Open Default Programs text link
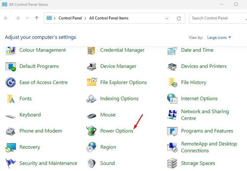247x171 pixels. click(x=39, y=66)
